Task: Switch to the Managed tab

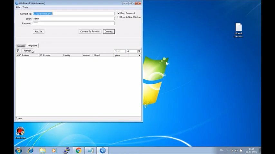Action: (x=21, y=46)
